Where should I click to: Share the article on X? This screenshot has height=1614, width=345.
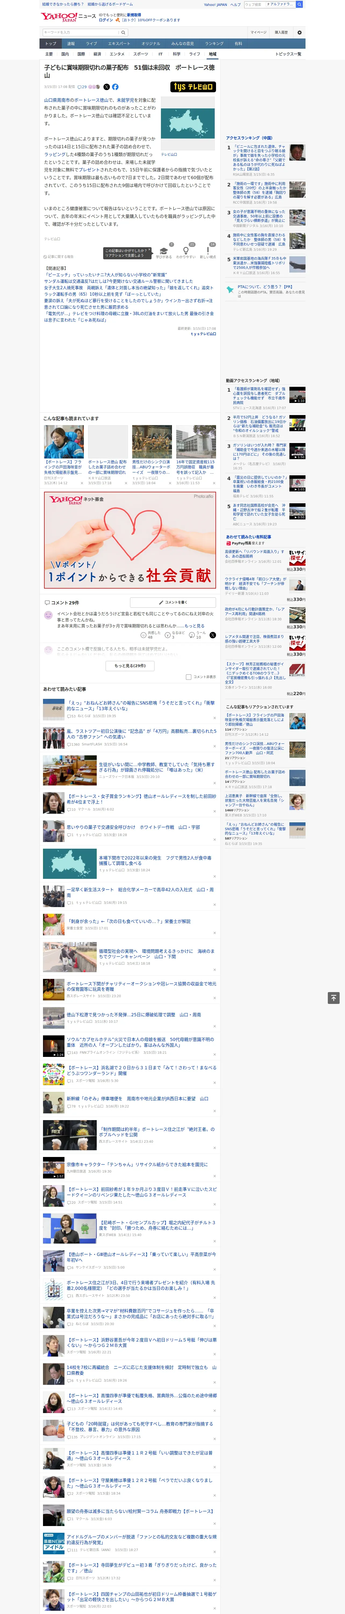point(106,87)
